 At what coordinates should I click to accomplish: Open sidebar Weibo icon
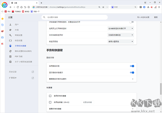[2, 31]
